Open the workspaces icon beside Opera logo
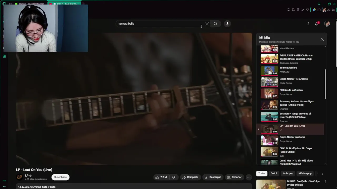The image size is (337, 189). click(10, 4)
